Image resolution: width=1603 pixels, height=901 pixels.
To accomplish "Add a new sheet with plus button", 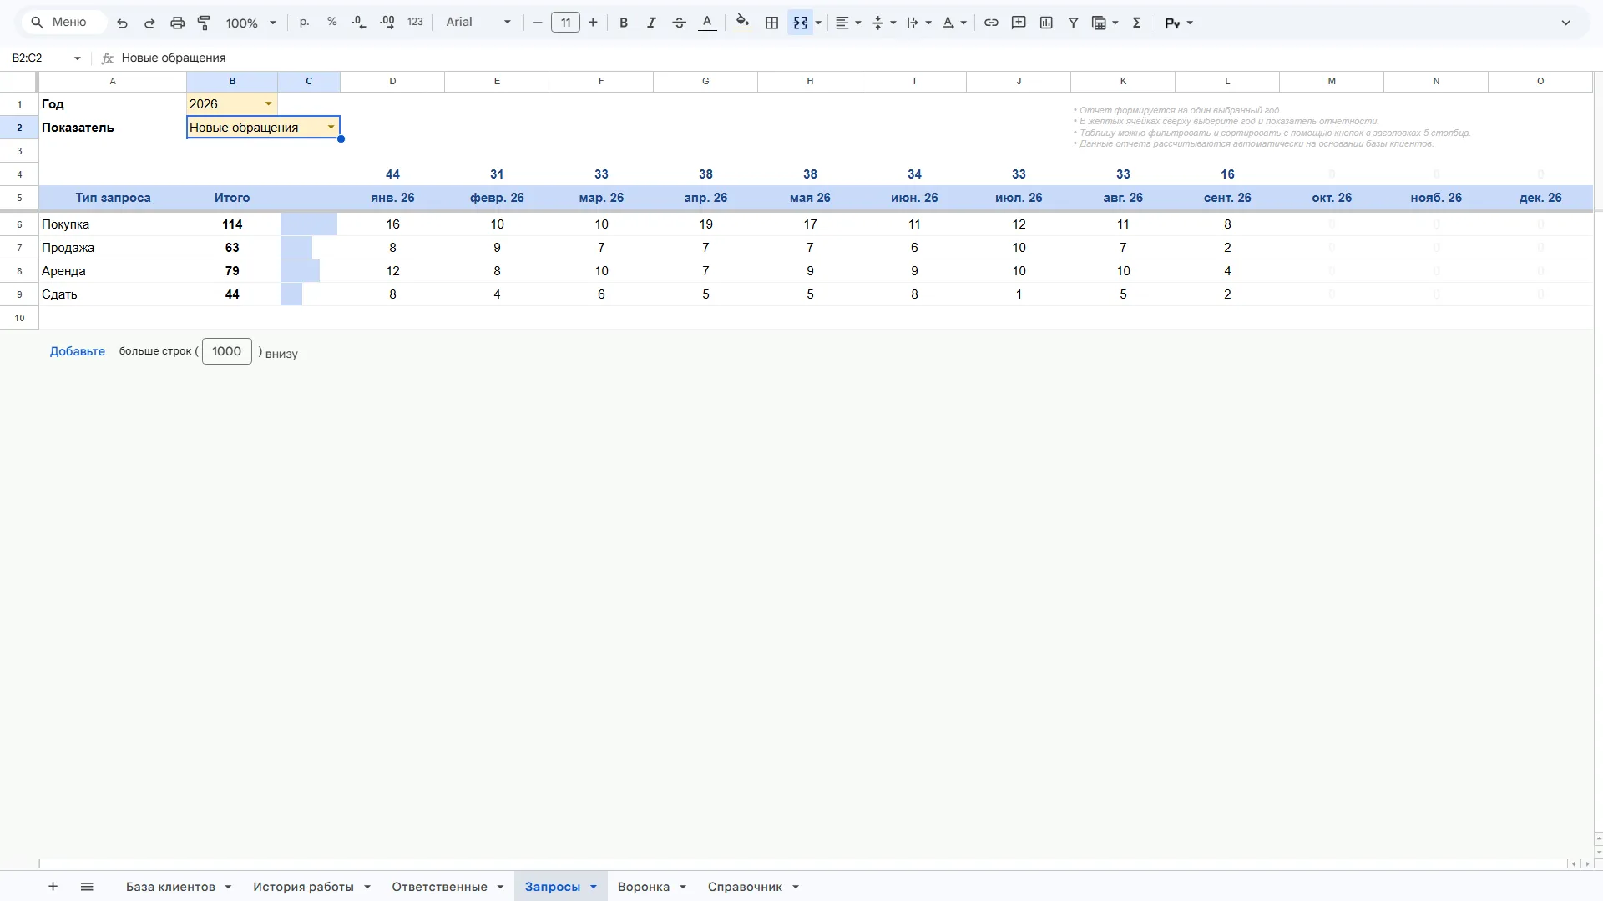I will pos(53,886).
